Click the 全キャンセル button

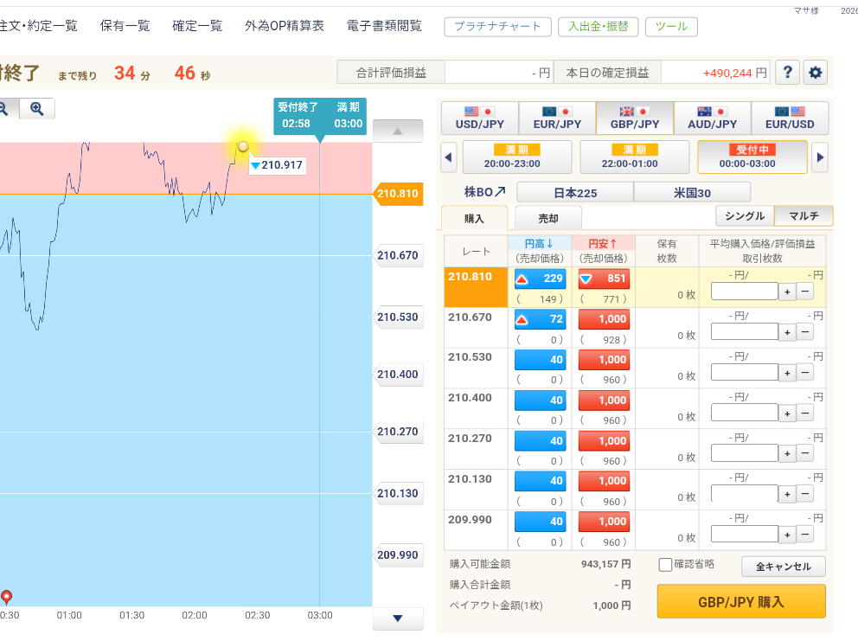coord(783,567)
